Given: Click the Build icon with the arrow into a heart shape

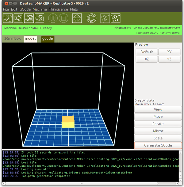Looking at the screenshot, I should point(8,18).
